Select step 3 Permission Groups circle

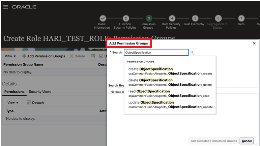coord(149,18)
